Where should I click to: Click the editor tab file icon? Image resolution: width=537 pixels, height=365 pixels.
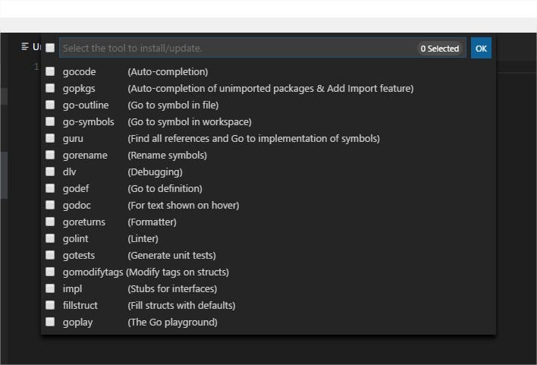[25, 46]
